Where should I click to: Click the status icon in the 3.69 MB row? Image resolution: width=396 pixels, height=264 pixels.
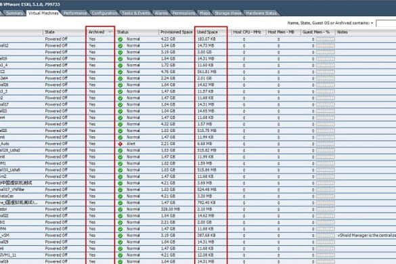[x=120, y=183]
